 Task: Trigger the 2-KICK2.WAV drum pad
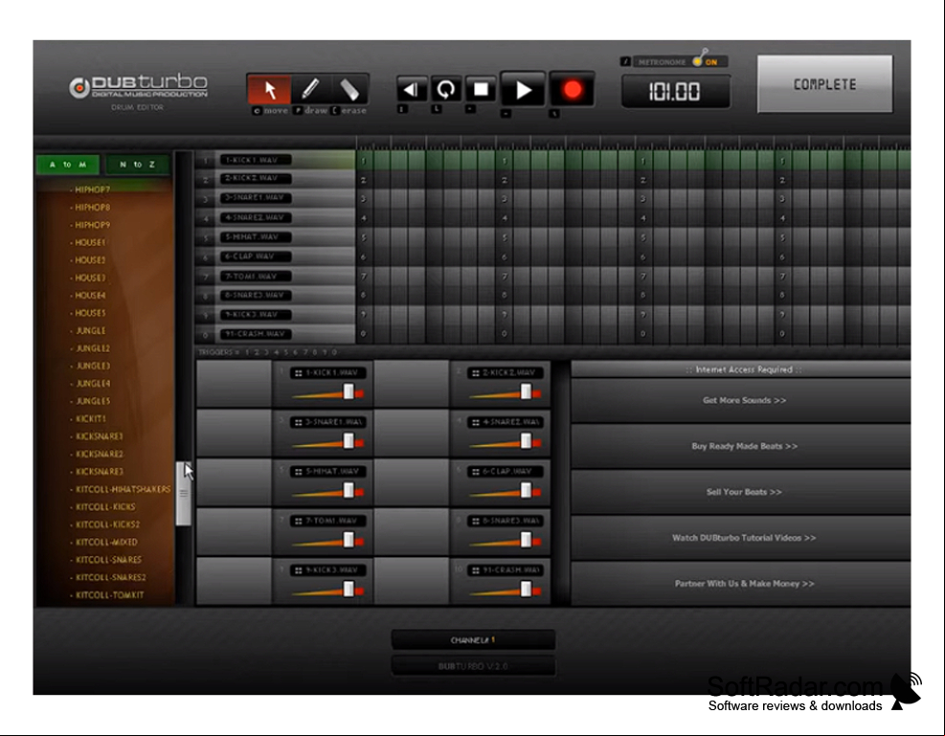click(x=412, y=383)
